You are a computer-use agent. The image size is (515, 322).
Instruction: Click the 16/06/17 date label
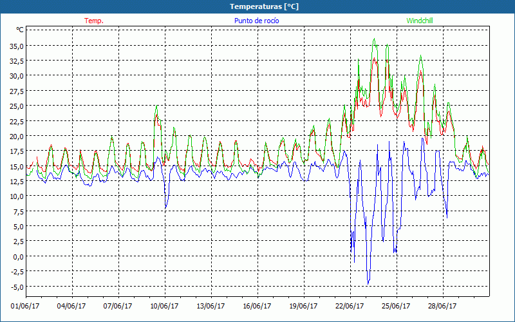coord(257,306)
